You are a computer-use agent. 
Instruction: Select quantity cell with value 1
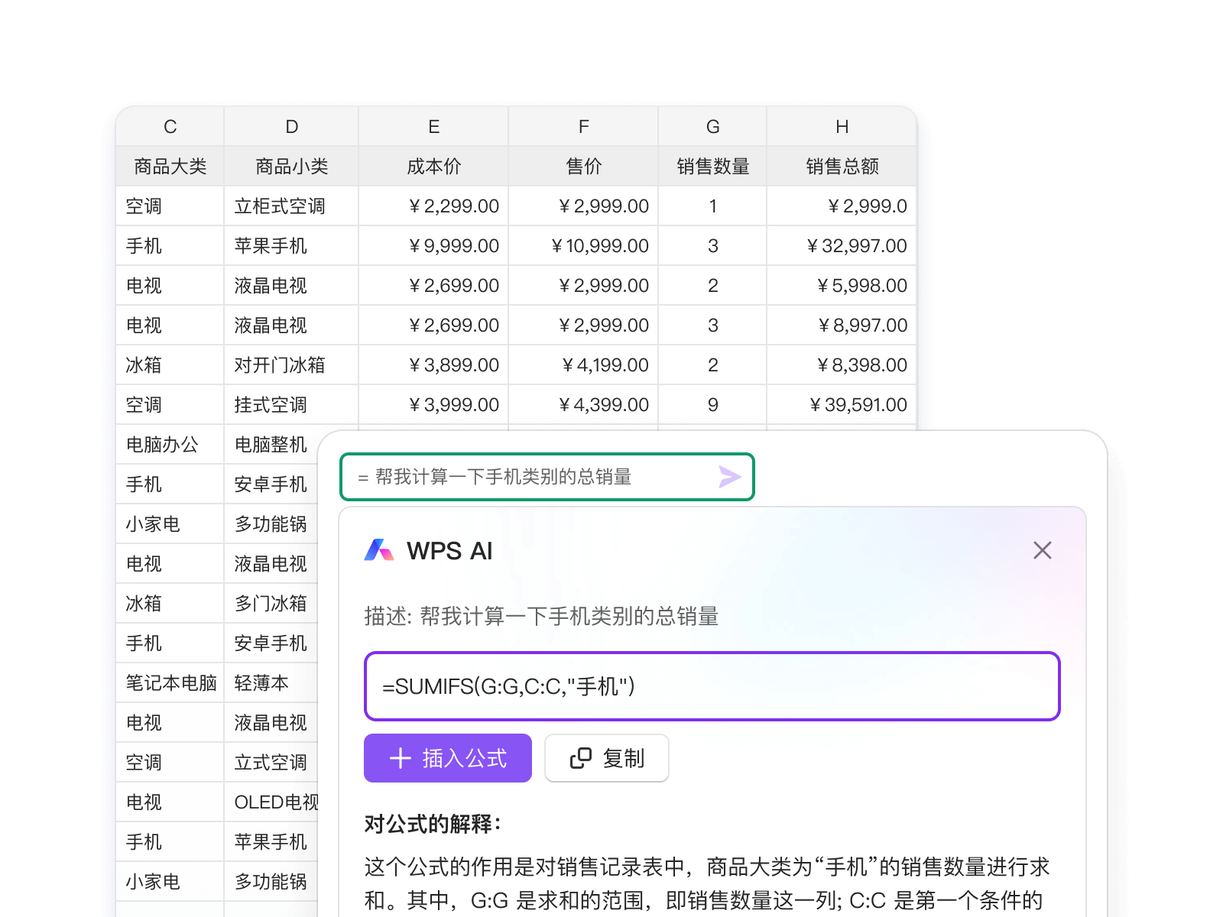click(712, 206)
